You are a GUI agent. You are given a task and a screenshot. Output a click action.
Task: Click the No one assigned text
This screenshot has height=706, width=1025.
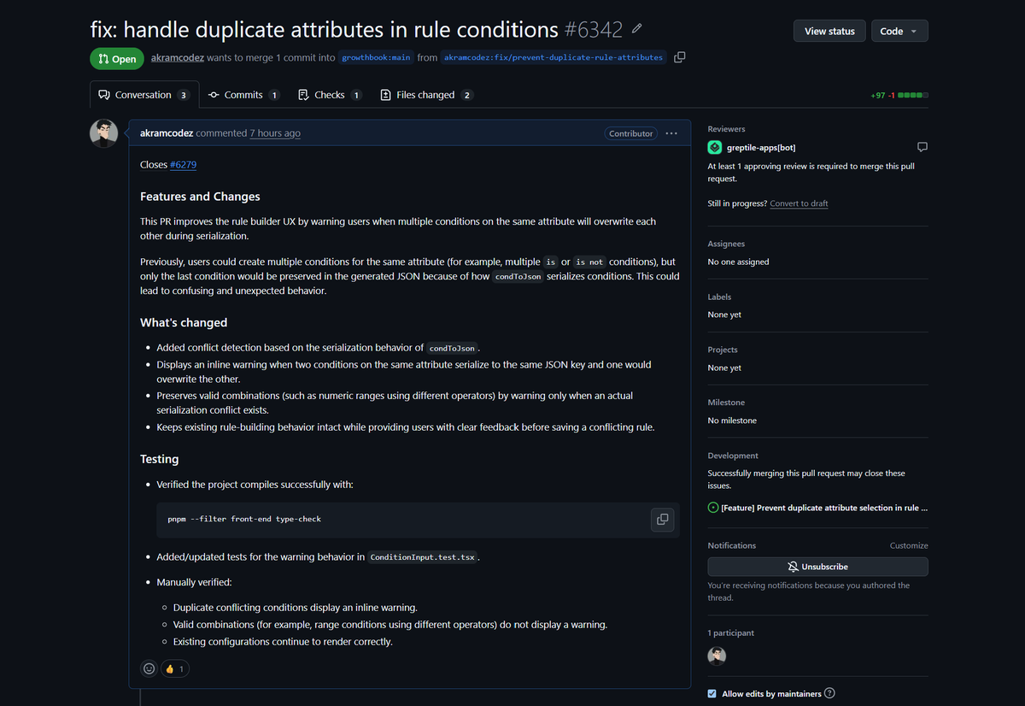[738, 262]
